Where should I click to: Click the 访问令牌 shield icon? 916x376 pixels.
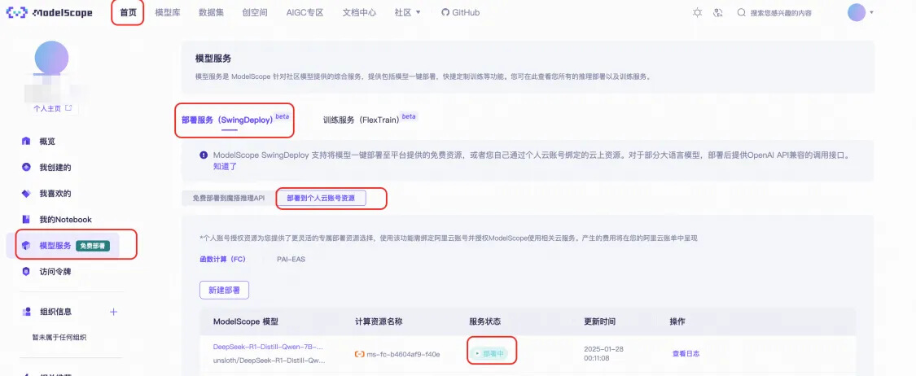(x=26, y=272)
